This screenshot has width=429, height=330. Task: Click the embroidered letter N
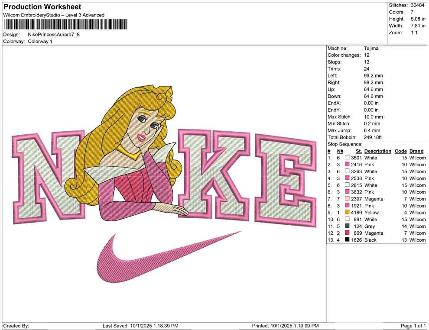(x=48, y=176)
